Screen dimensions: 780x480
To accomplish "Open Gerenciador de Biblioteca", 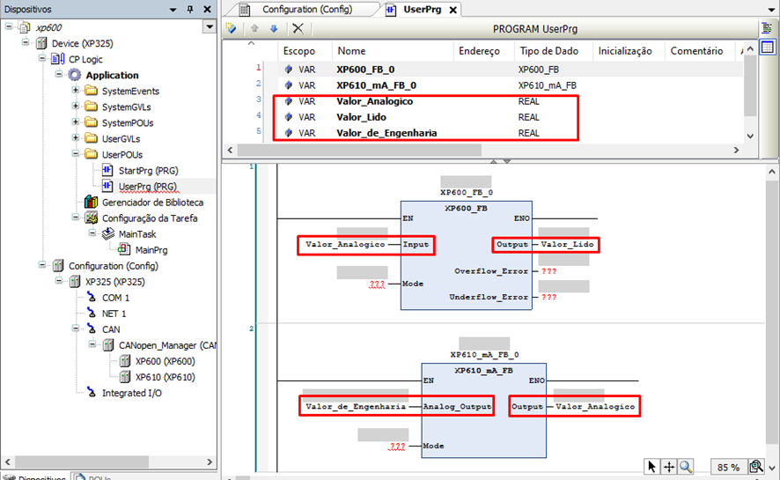I will 152,203.
